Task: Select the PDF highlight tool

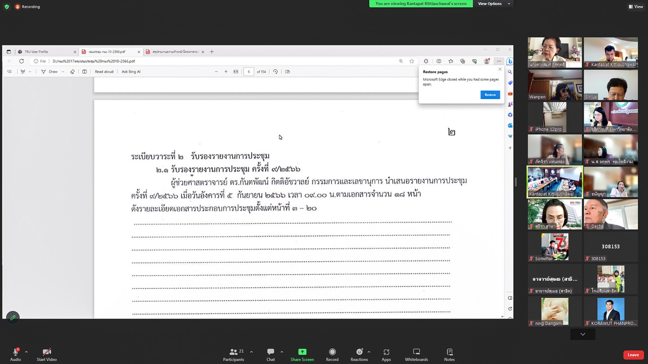Action: 23,71
